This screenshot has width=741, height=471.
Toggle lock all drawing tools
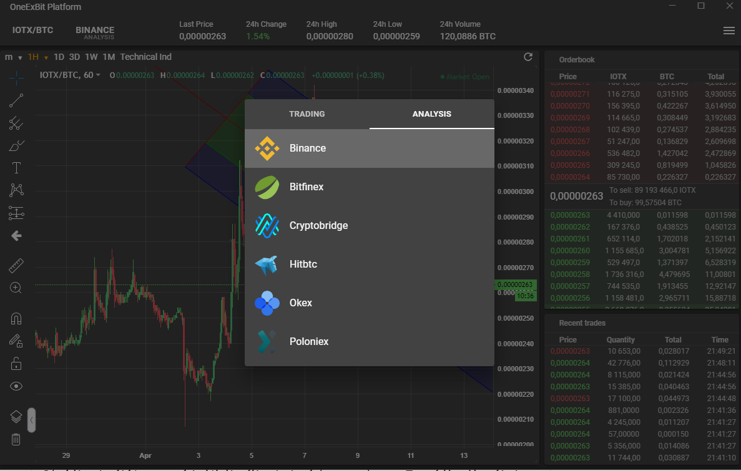point(16,363)
